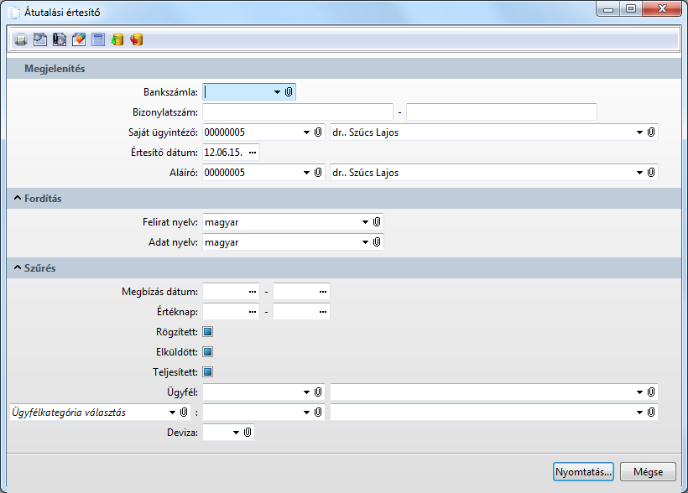
Task: Click paperclip beside Saját ügyintéző code 00000005
Action: click(x=318, y=132)
